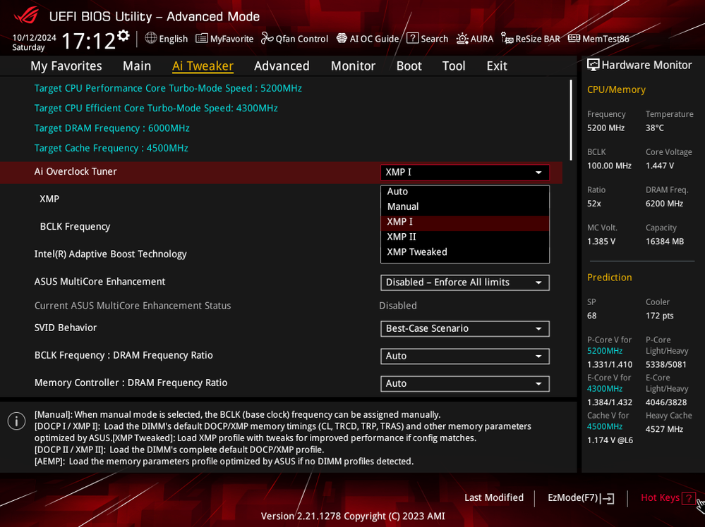Click the 4500MHz Cache prediction link
705x527 pixels.
tap(605, 426)
